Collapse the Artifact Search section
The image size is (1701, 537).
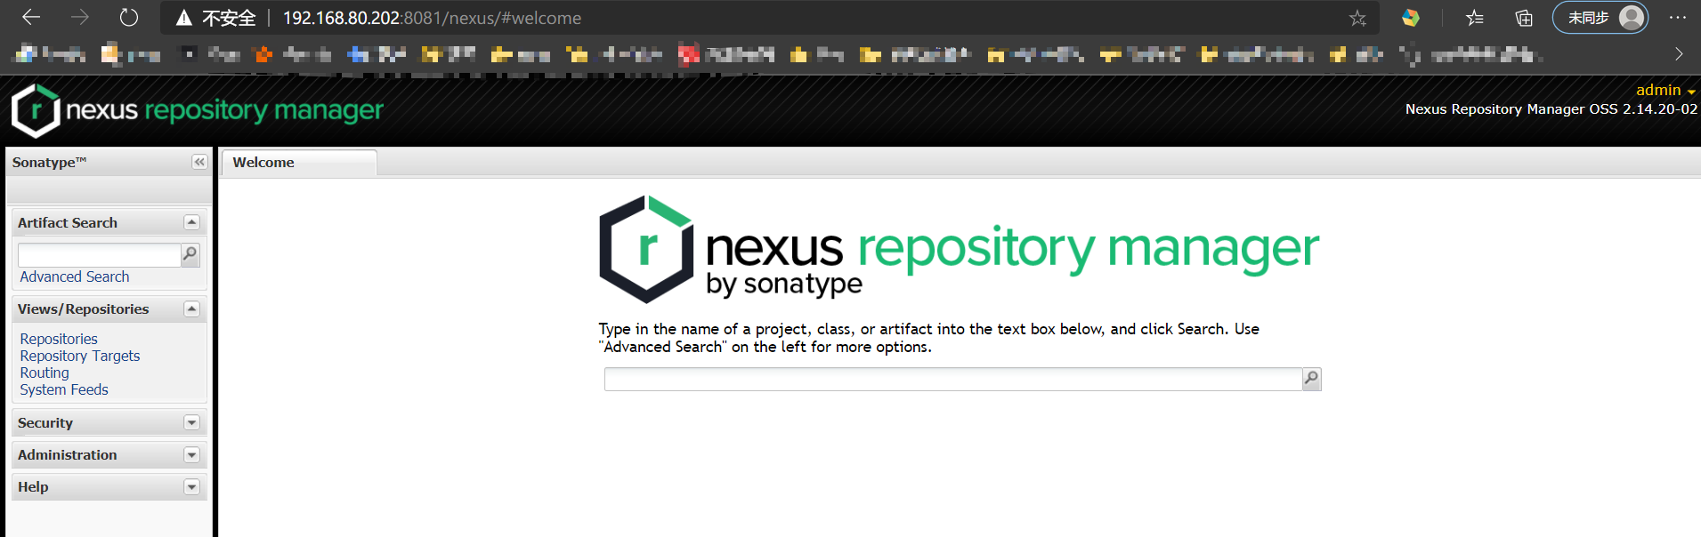click(191, 222)
